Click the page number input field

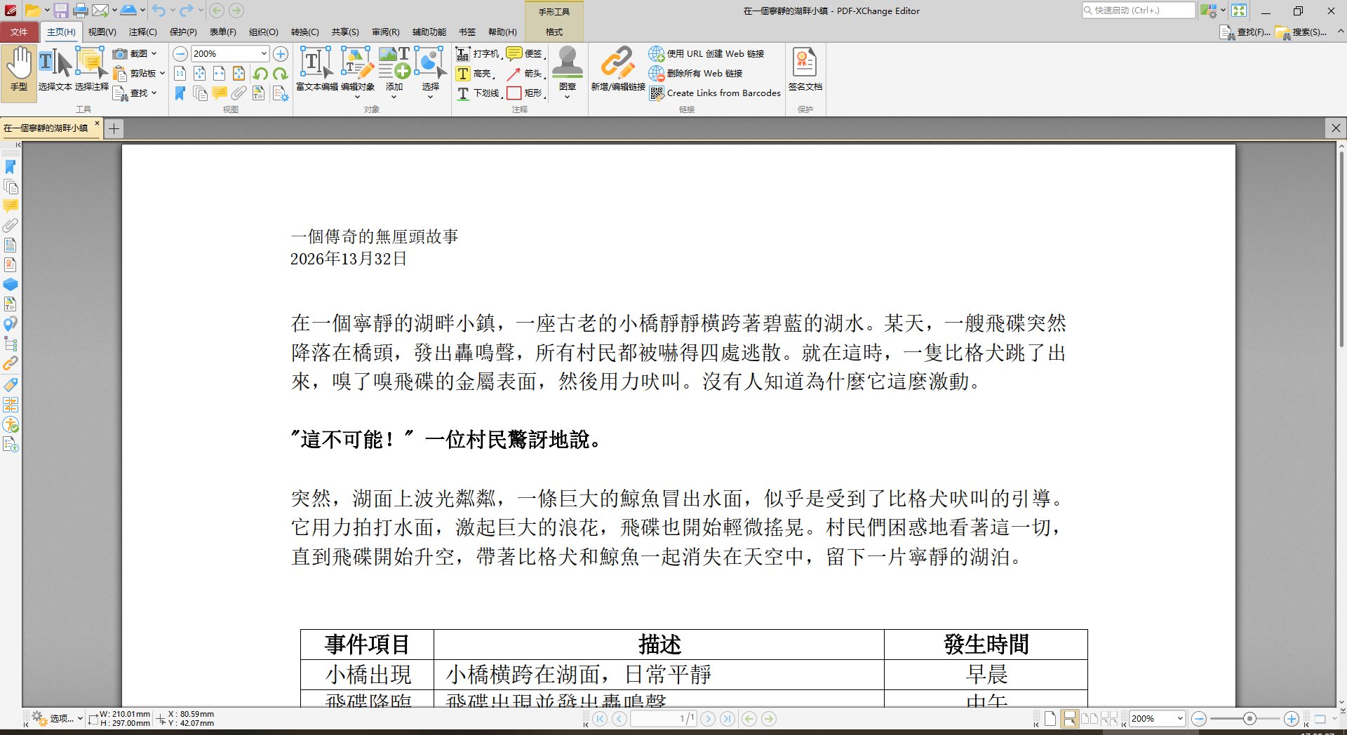click(663, 718)
